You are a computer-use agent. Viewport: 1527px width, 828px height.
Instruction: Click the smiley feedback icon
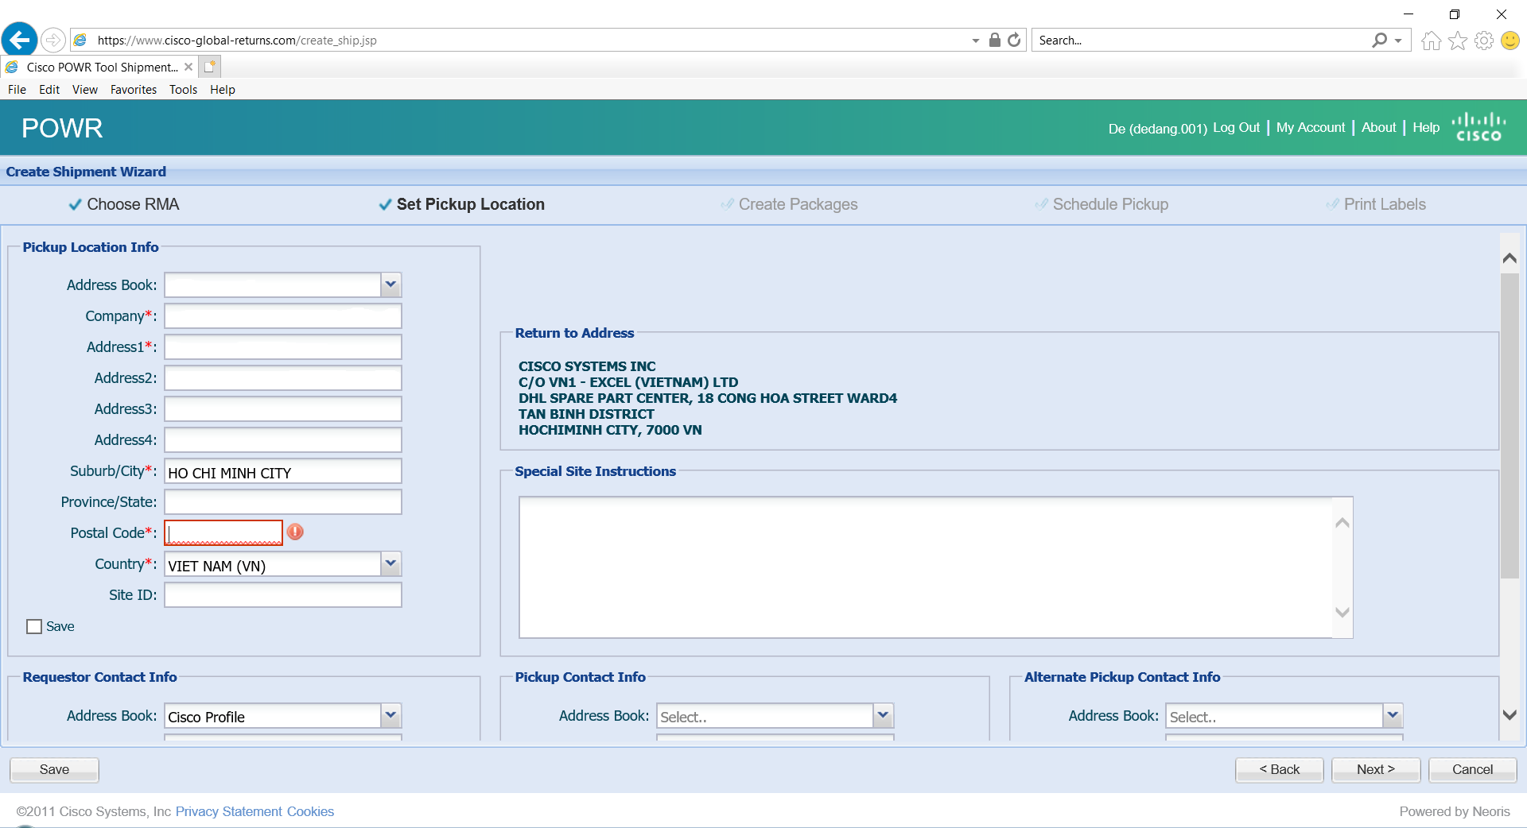click(1510, 41)
